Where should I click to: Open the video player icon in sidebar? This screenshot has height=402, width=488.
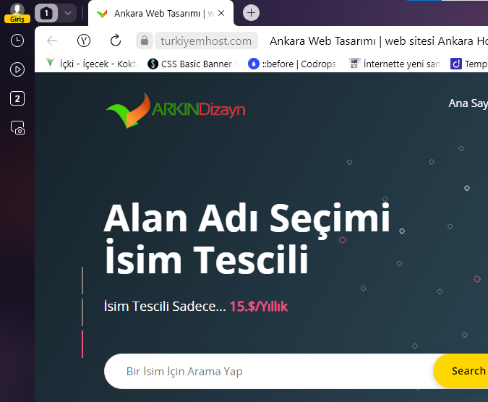17,69
